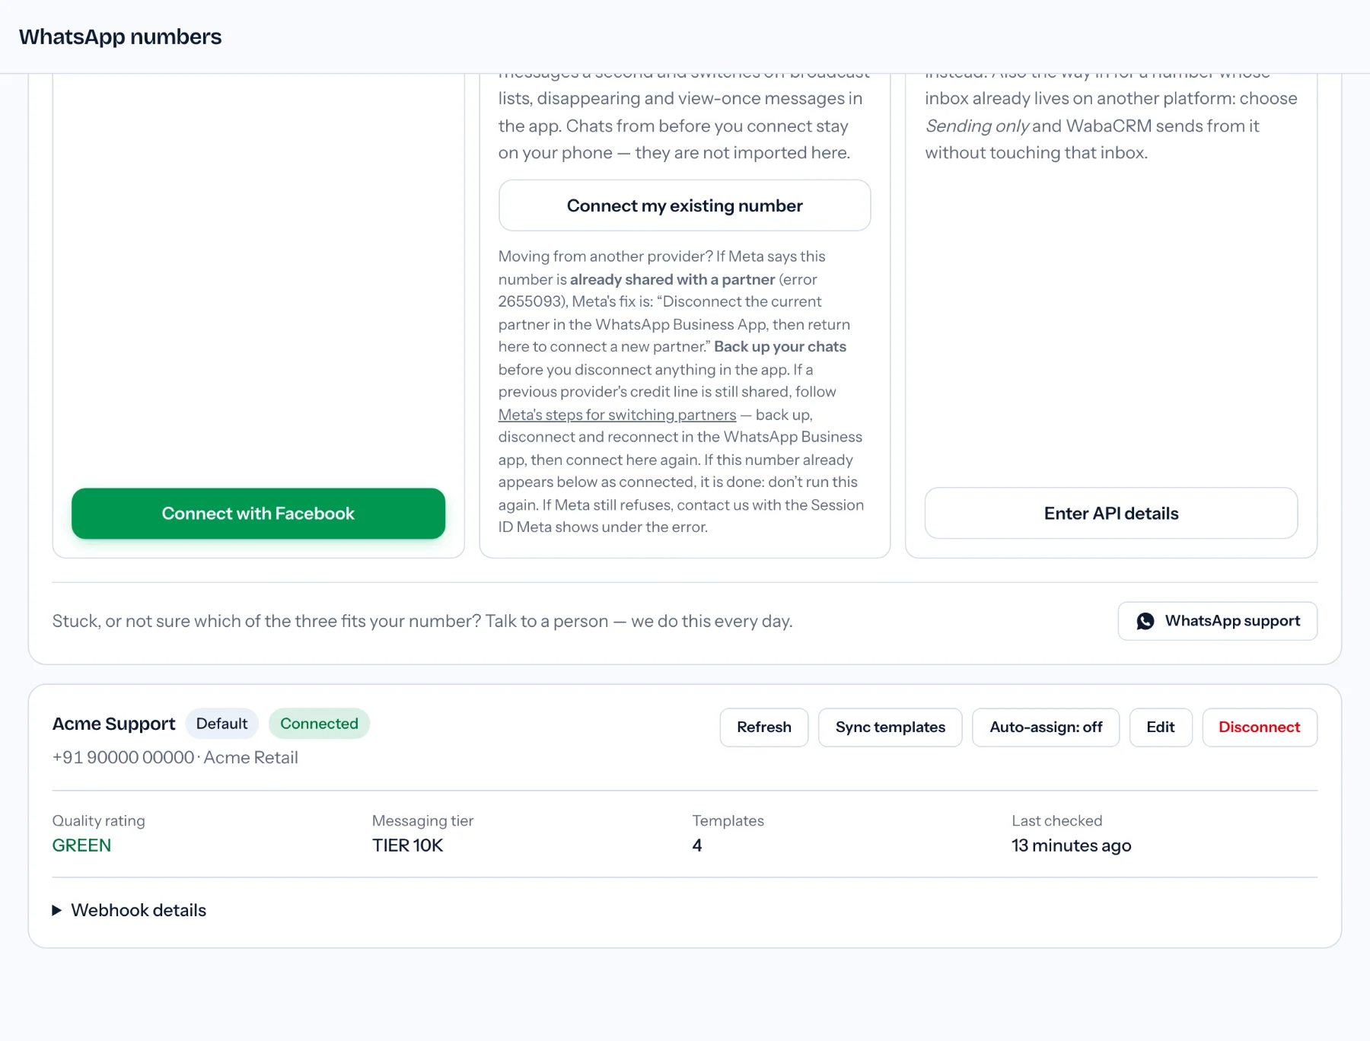Edit the Acme Support number
Viewport: 1370px width, 1041px height.
[x=1161, y=727]
